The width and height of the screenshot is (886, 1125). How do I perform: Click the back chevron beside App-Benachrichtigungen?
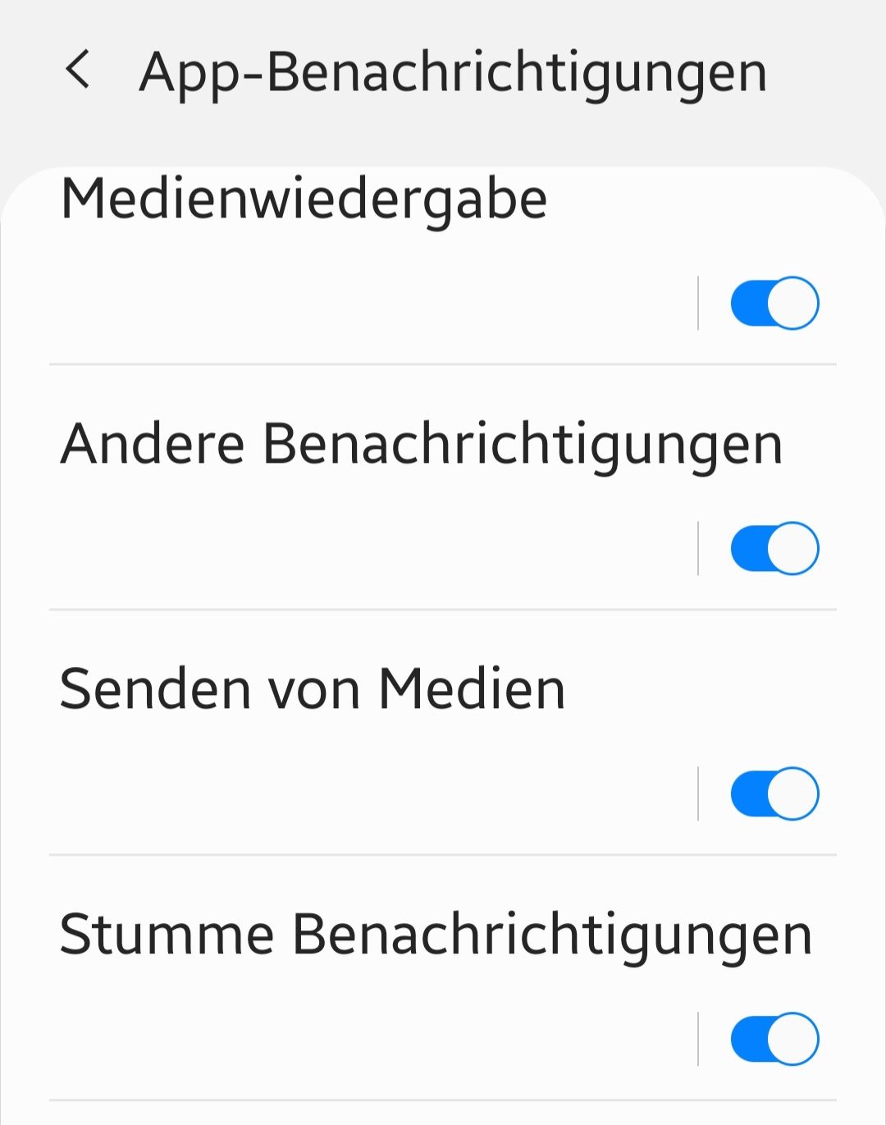78,70
